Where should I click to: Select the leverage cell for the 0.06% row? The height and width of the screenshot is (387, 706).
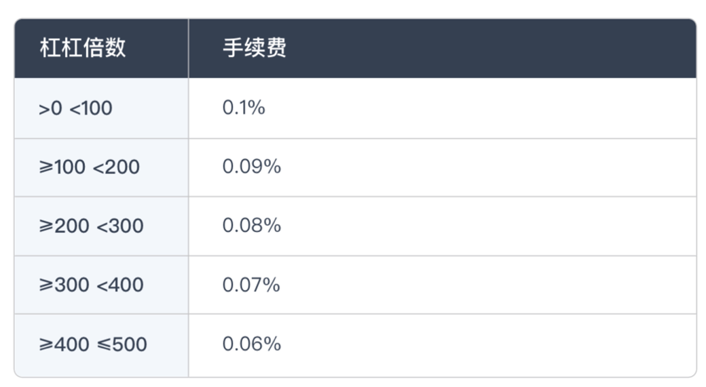point(101,344)
